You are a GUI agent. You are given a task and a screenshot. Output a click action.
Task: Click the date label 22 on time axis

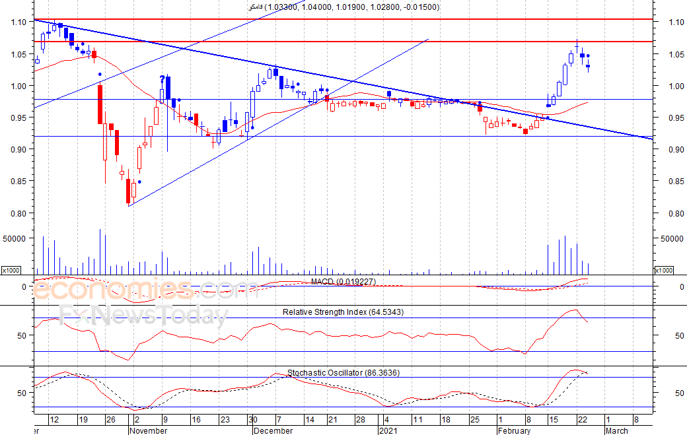tap(582, 420)
